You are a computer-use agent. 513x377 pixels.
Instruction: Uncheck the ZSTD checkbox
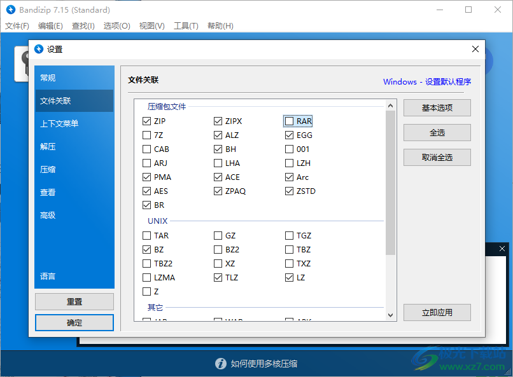(x=289, y=191)
